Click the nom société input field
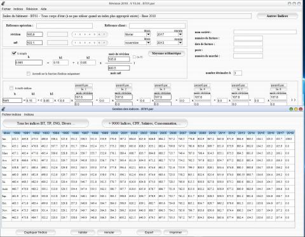 coord(265,32)
